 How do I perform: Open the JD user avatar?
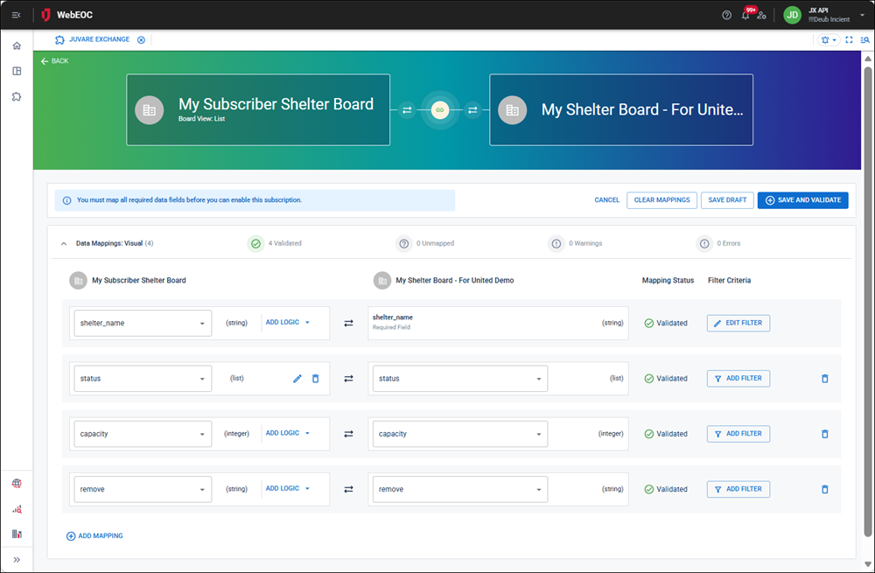[793, 15]
